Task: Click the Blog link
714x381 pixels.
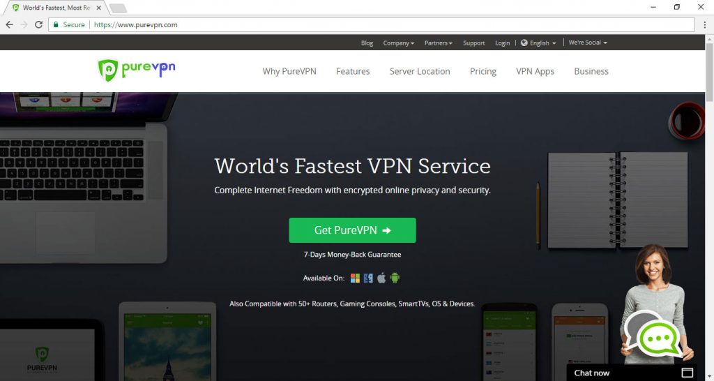Action: [367, 43]
